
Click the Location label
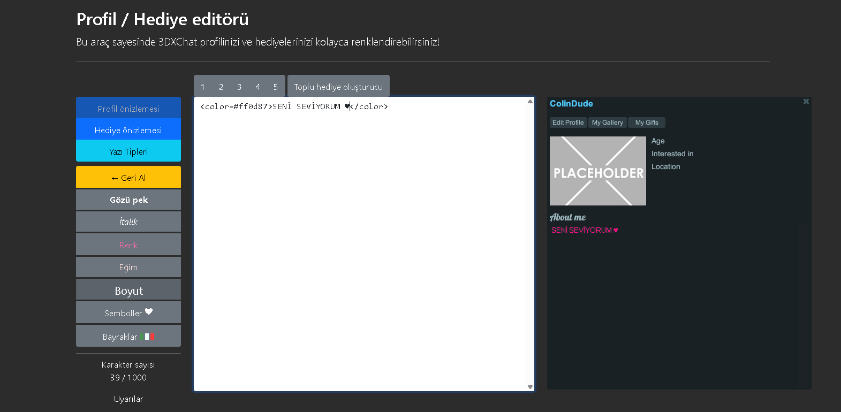click(x=666, y=166)
